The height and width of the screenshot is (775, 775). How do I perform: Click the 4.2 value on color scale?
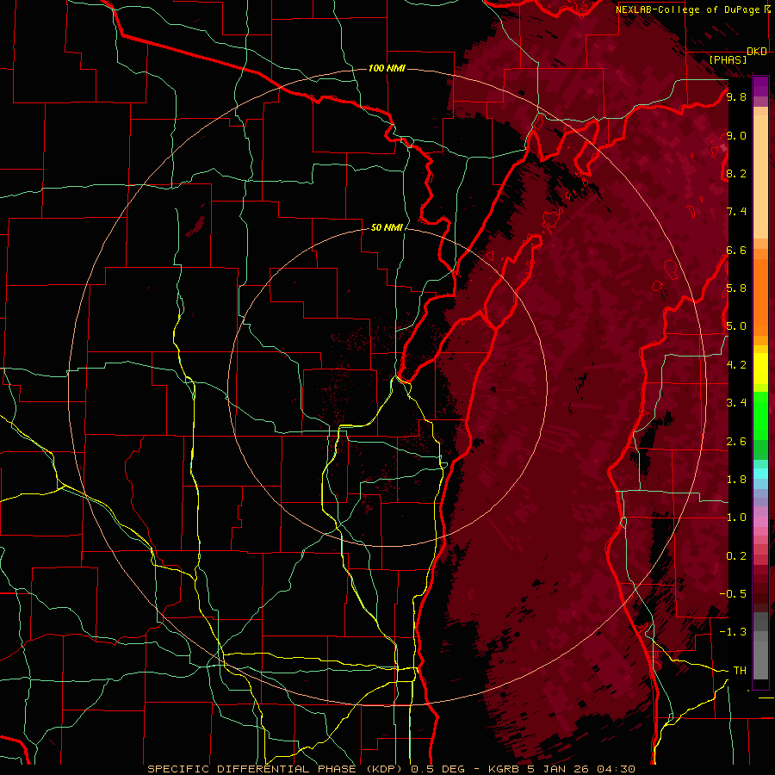click(736, 364)
